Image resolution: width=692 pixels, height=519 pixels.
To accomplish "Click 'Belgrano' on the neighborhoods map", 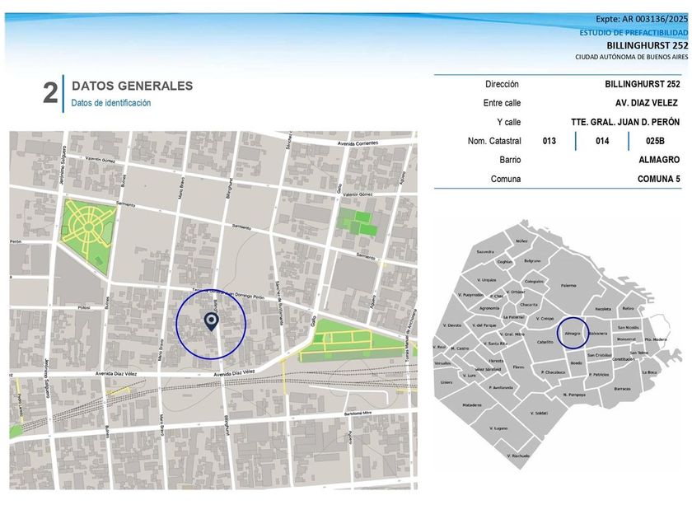I will click(532, 261).
